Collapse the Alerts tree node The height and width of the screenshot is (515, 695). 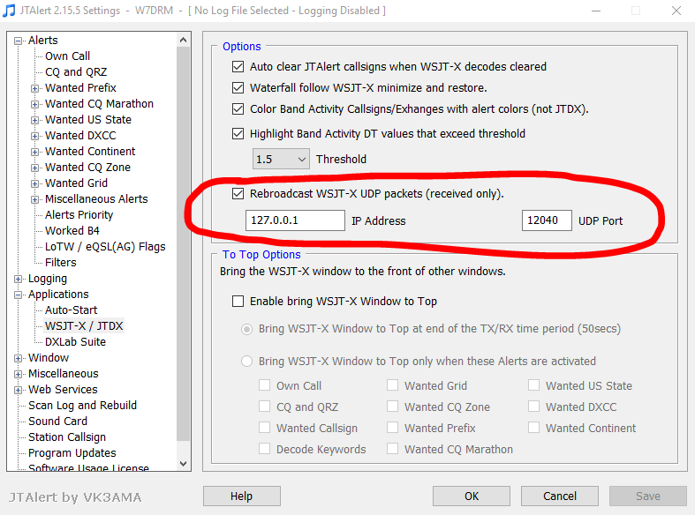tap(19, 41)
